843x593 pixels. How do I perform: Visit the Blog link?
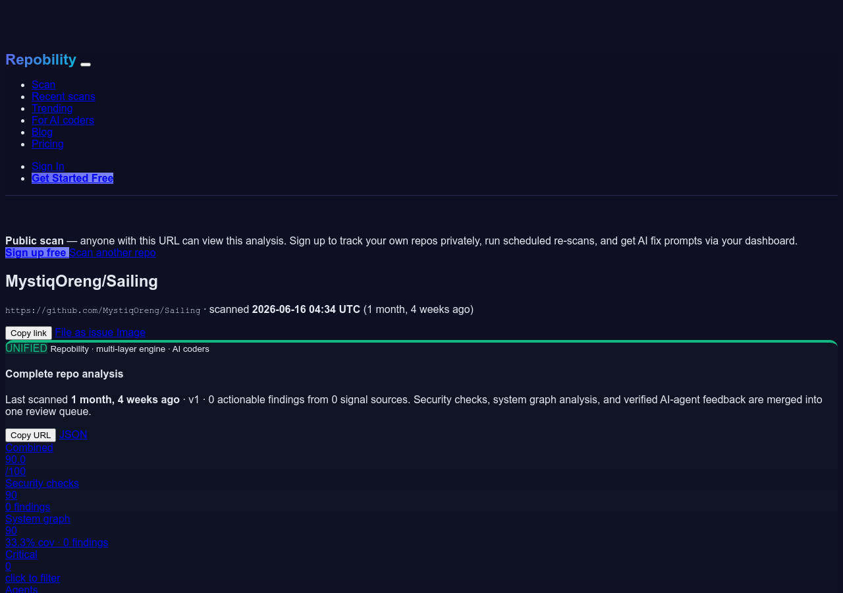point(42,132)
